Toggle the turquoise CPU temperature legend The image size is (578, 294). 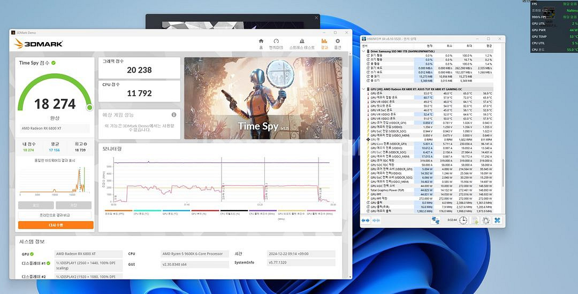pyautogui.click(x=147, y=212)
